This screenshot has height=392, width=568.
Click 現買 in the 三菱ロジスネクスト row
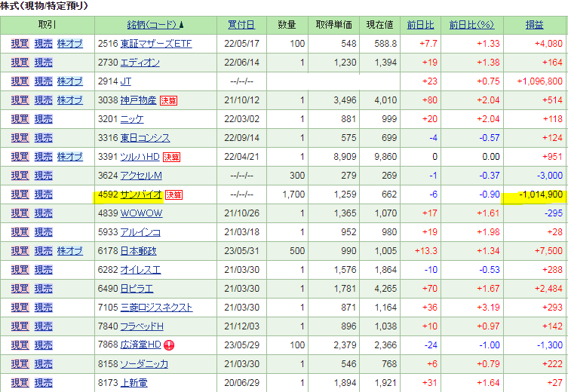[20, 308]
